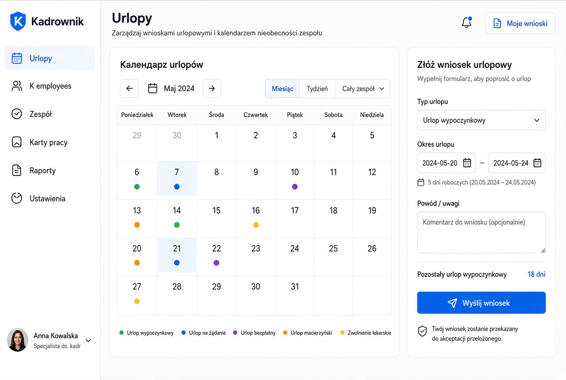Screen dimensions: 566x380
Task: Open Zespół in sidebar
Action: tap(49, 114)
